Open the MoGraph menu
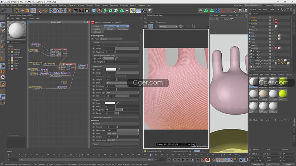This screenshot has height=166, width=296. coord(63,5)
